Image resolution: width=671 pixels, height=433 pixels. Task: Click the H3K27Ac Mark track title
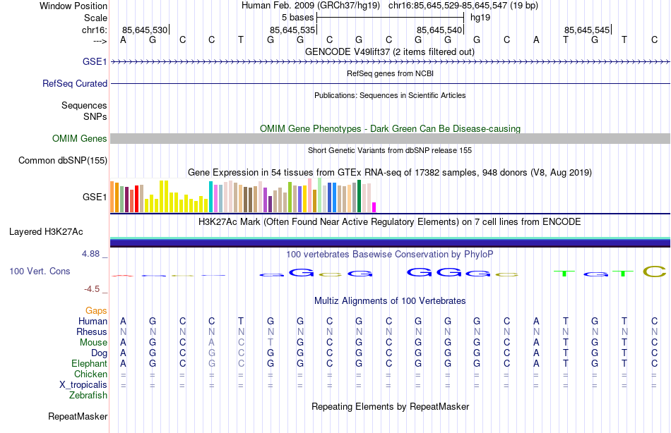(389, 222)
